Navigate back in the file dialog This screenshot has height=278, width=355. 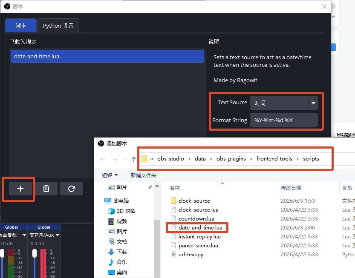point(102,159)
